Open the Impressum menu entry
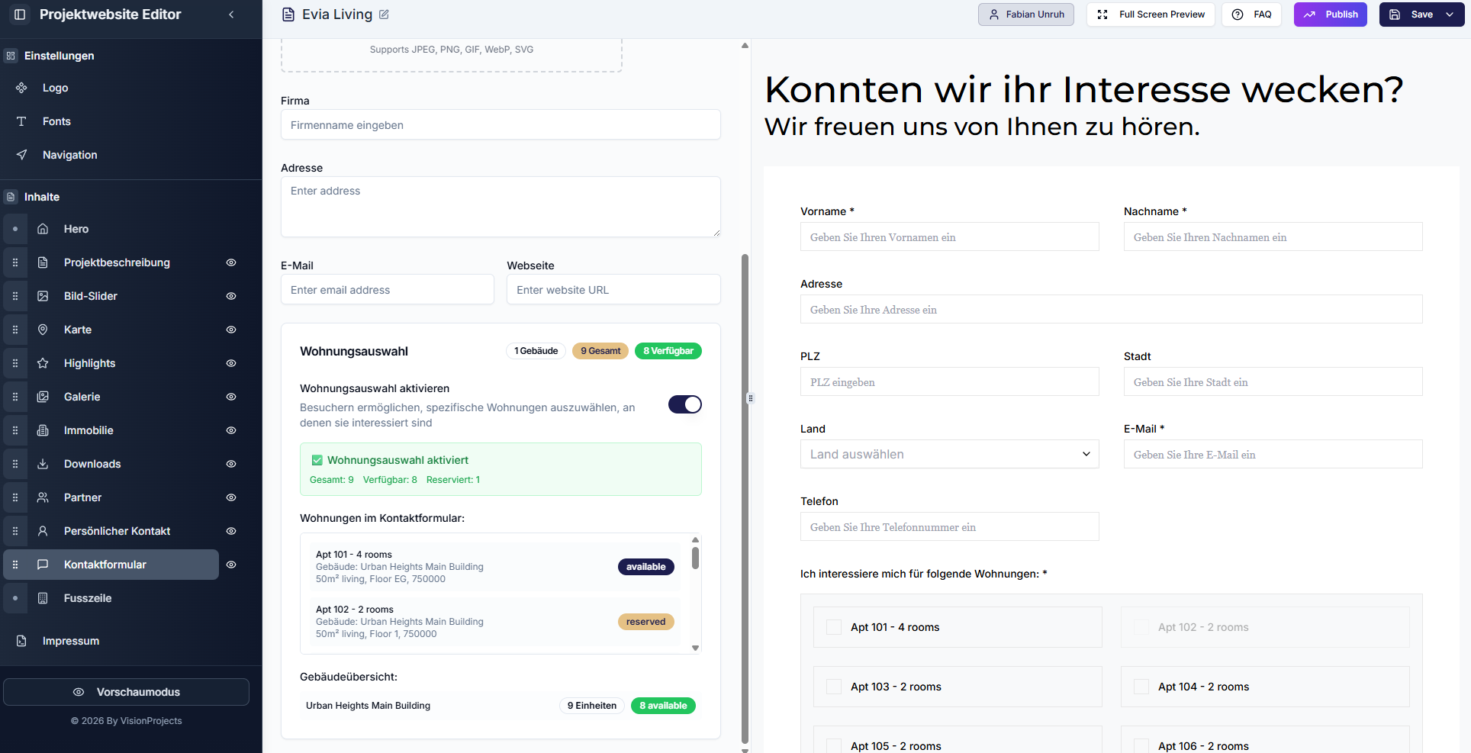This screenshot has height=753, width=1471. pyautogui.click(x=70, y=641)
